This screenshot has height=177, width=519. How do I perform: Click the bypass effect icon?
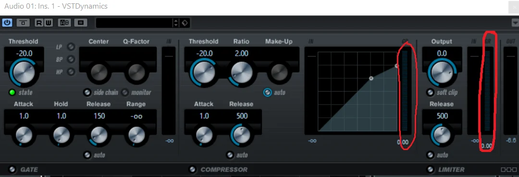click(23, 23)
